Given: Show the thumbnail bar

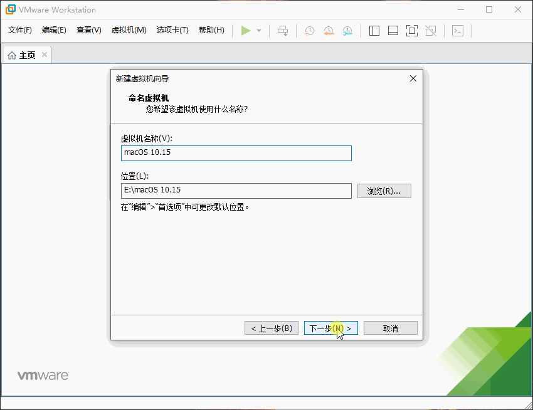Looking at the screenshot, I should click(393, 30).
